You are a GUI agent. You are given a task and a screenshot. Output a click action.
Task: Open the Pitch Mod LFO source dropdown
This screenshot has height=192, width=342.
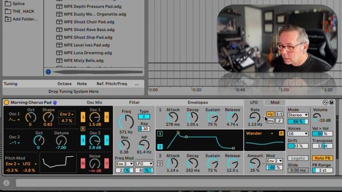pos(30,164)
